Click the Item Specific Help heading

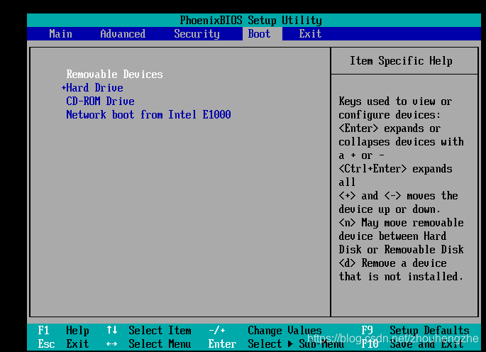pos(401,61)
